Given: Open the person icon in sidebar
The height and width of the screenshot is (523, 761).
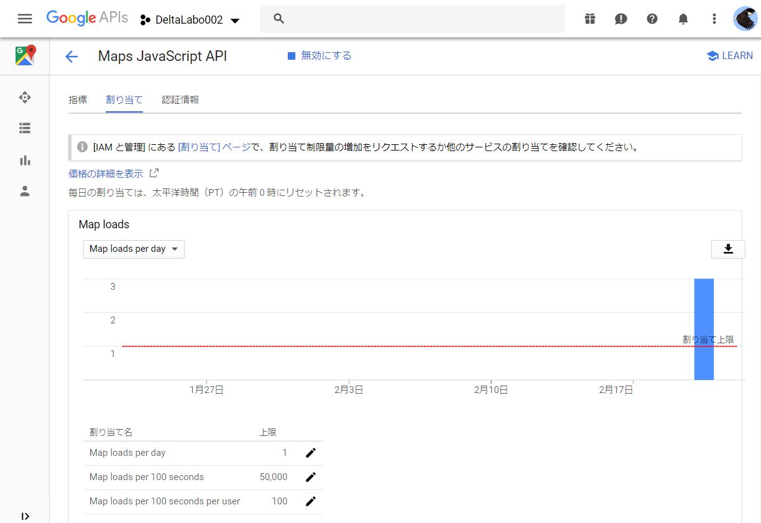Looking at the screenshot, I should (x=25, y=192).
